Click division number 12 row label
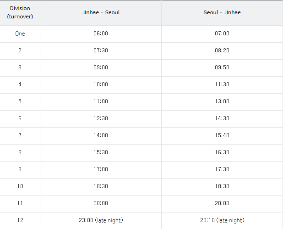283x229 pixels. point(20,220)
